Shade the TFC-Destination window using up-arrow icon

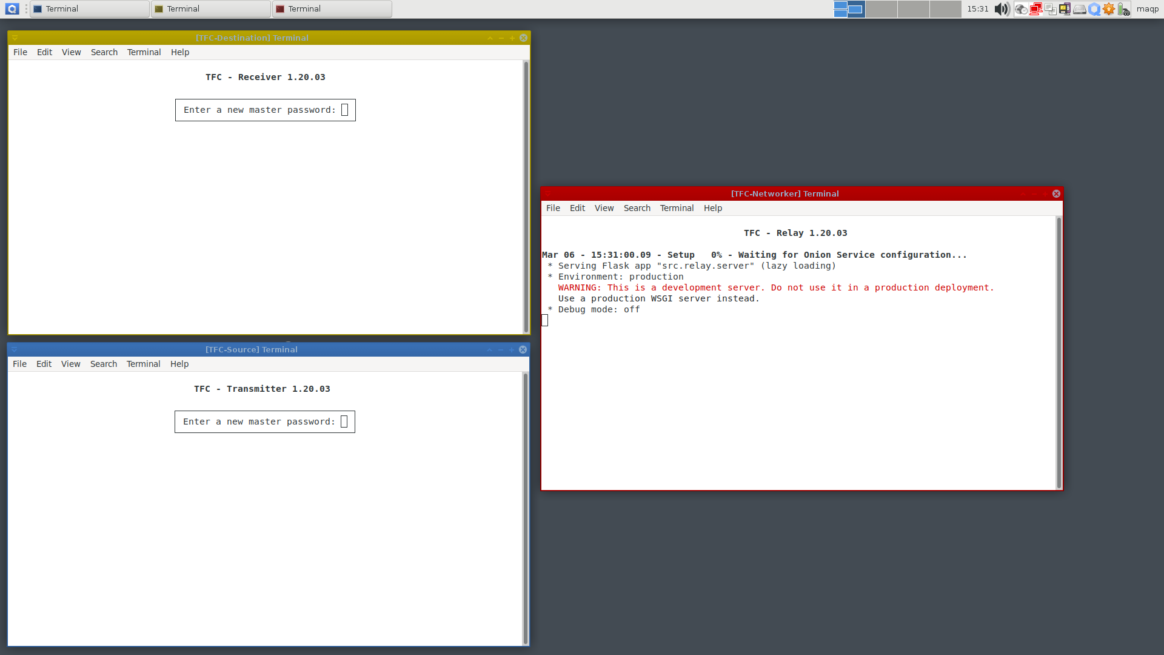click(x=490, y=38)
